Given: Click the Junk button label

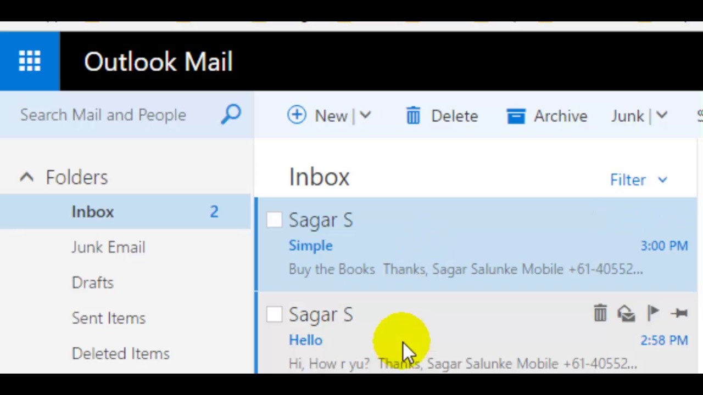Looking at the screenshot, I should point(627,116).
